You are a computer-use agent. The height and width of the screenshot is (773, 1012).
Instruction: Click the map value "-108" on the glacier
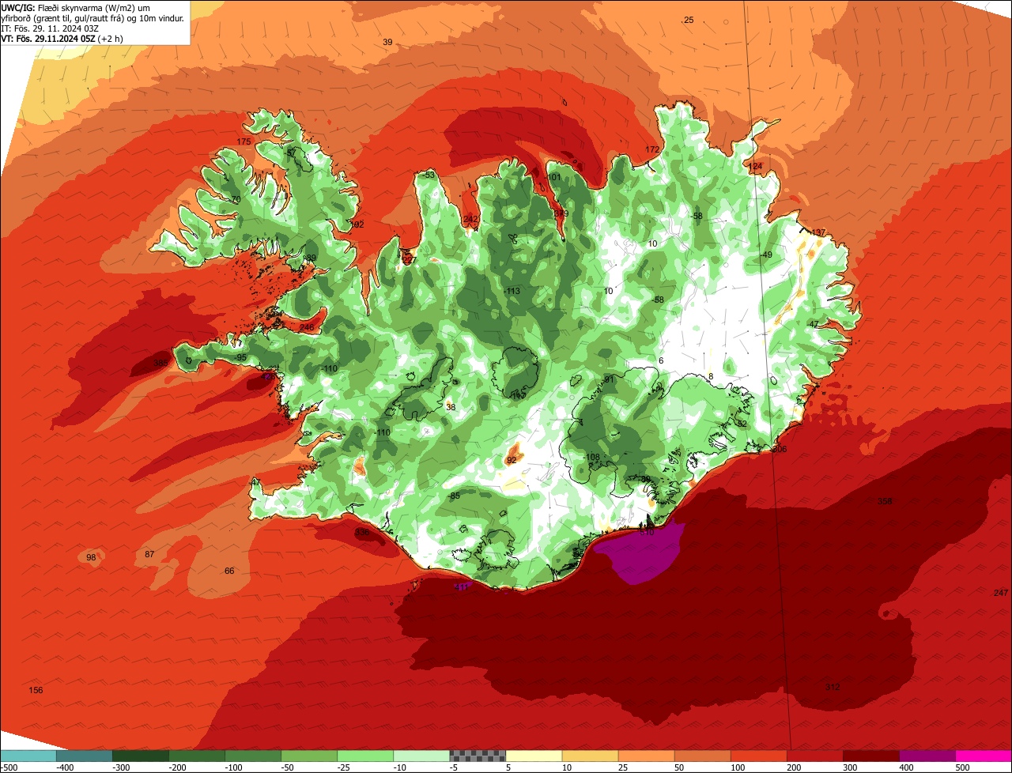(x=591, y=457)
